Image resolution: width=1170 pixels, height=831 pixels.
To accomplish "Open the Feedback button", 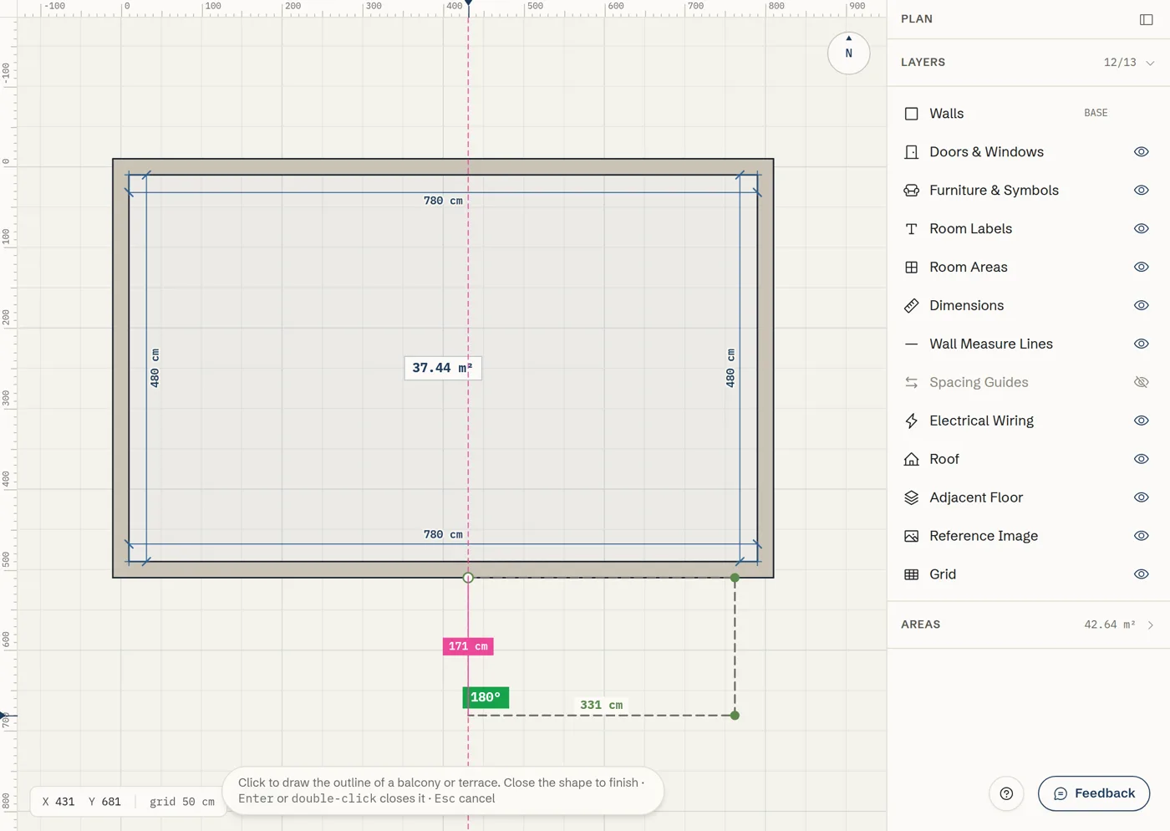I will tap(1094, 794).
